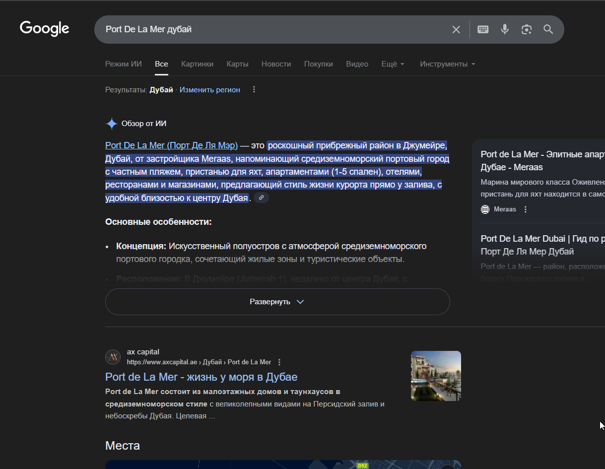
Task: Click the Места section heading
Action: (123, 446)
